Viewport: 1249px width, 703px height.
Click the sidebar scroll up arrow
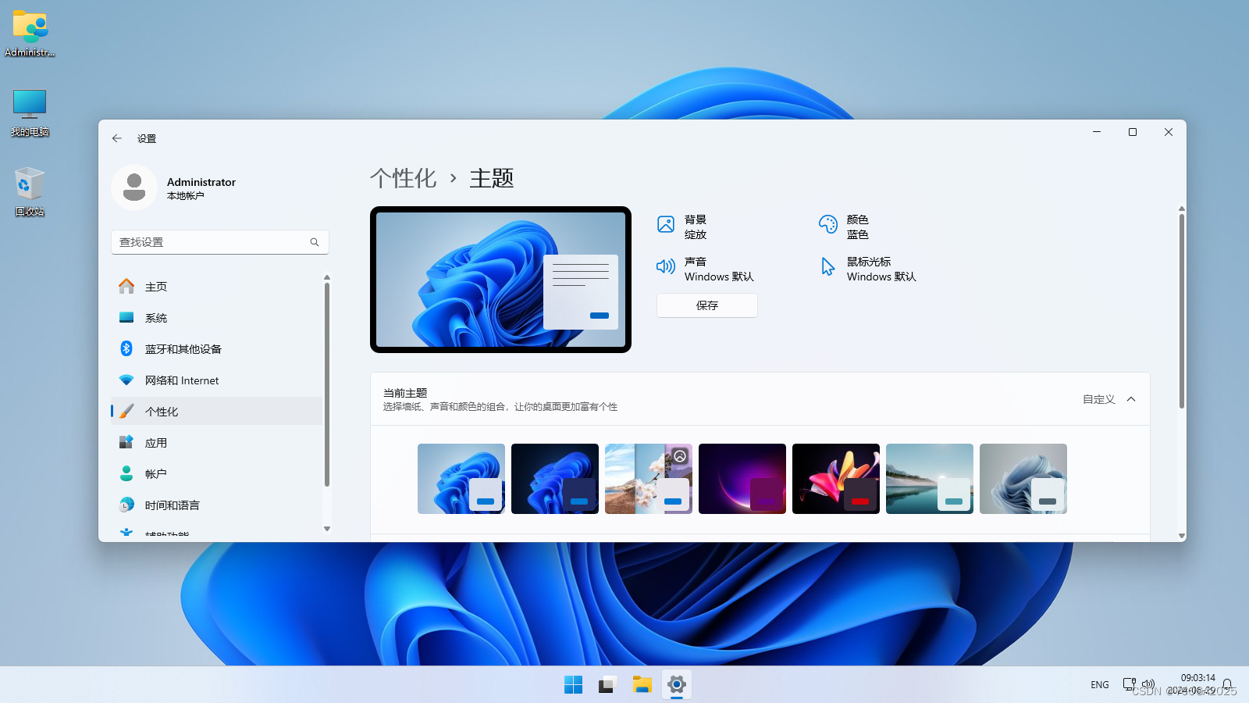327,277
